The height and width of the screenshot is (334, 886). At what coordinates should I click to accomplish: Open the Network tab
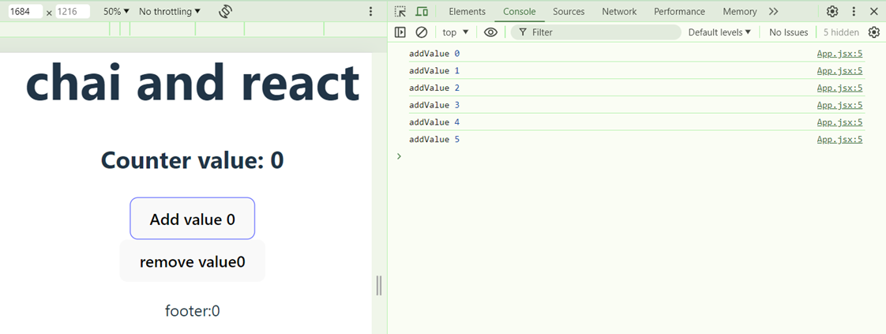(619, 11)
